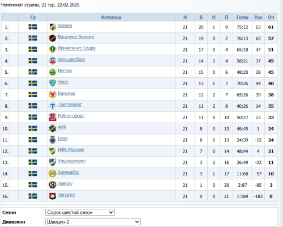Screen dimensions: 283x227
Task: Sort by Голы column header
Action: click(x=242, y=17)
